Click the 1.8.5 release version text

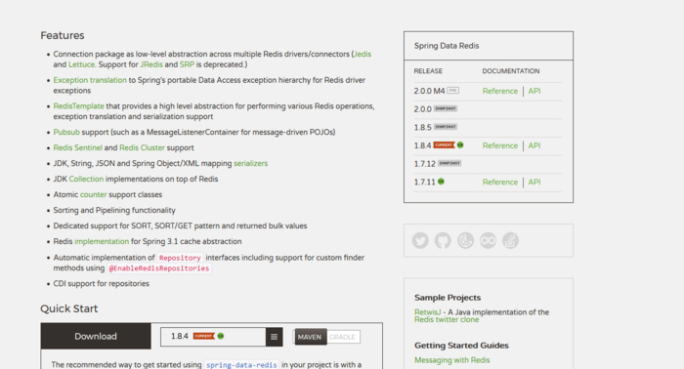(x=423, y=127)
